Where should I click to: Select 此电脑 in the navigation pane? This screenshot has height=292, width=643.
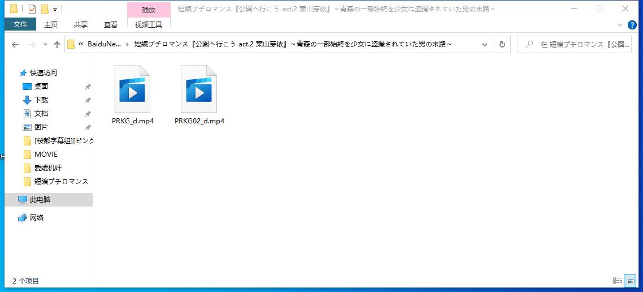pyautogui.click(x=40, y=200)
